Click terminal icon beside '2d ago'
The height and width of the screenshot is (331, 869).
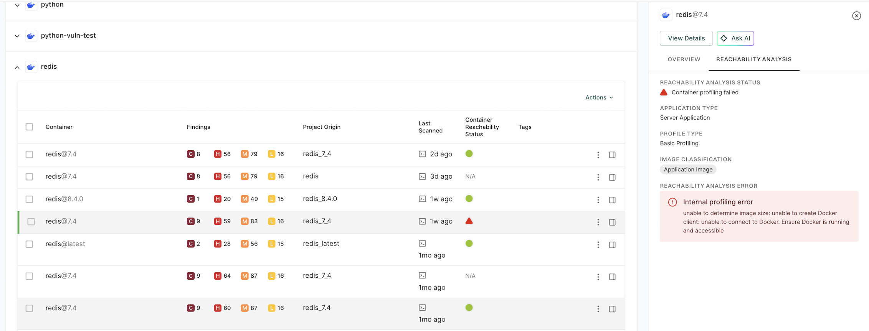[422, 154]
